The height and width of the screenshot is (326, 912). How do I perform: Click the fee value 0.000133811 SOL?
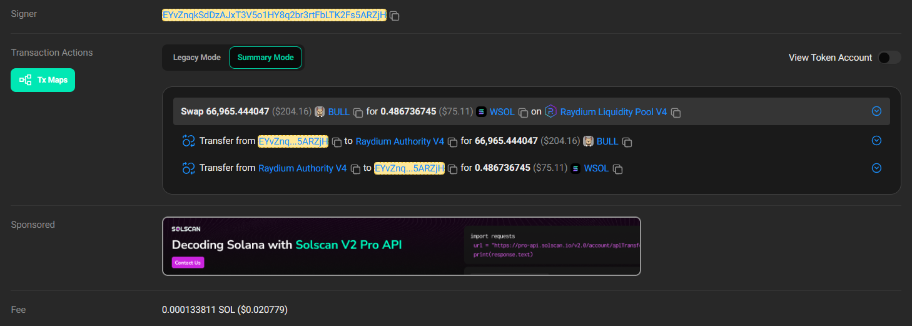pos(225,309)
